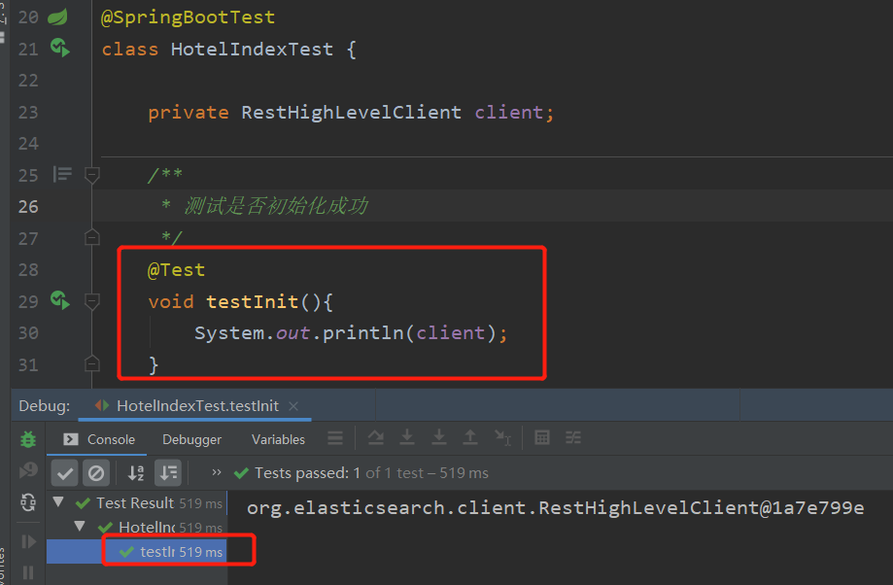893x585 pixels.
Task: Click Show Execution Point icon
Action: click(335, 438)
